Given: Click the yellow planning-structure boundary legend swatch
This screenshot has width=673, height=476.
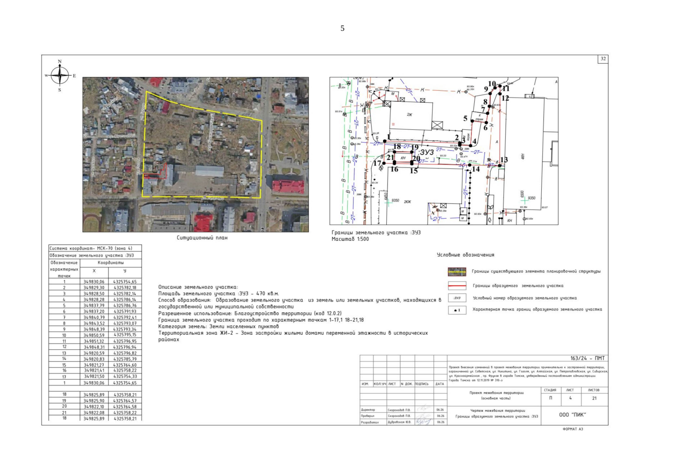Looking at the screenshot, I should click(457, 272).
